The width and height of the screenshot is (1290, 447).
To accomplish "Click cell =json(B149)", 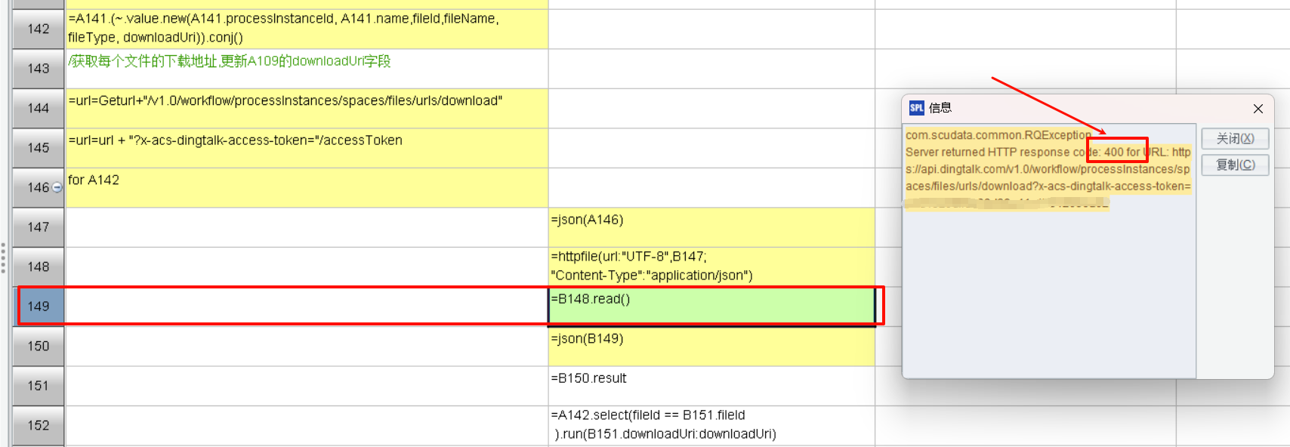I will 711,347.
